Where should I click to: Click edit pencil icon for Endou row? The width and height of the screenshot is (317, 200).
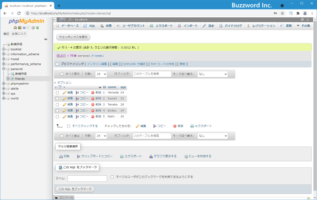64,110
